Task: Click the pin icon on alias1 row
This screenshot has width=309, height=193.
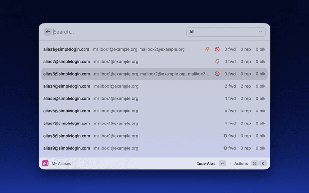Action: [x=208, y=49]
